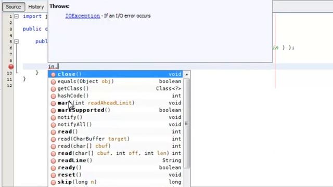Pick read(char[] cbuf) entry
Screen dimensions: 333x187
coord(116,146)
